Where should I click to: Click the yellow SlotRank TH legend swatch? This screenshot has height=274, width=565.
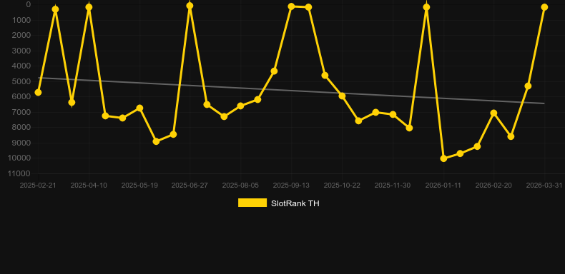click(x=252, y=203)
